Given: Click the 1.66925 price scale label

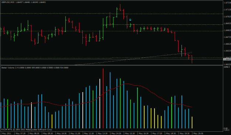Looking at the screenshot, I should tap(227, 23).
